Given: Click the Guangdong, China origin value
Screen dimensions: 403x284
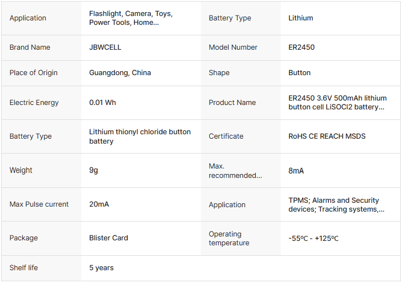Looking at the screenshot, I should (x=120, y=73).
